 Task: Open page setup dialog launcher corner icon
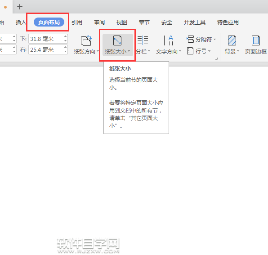[217, 59]
